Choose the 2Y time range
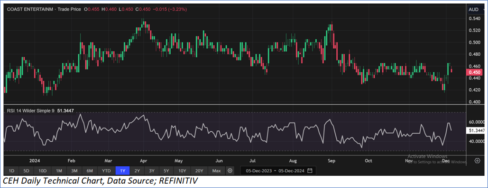The height and width of the screenshot is (188, 488). [x=137, y=171]
